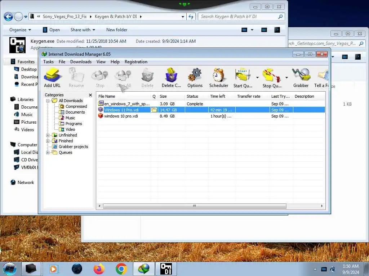Click the Delete trash icon in IDM
This screenshot has width=369, height=276.
click(x=147, y=78)
